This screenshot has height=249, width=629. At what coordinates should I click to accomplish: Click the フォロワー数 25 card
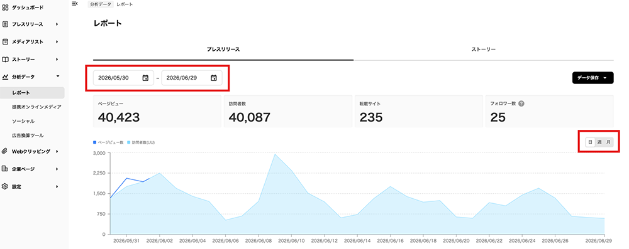(x=549, y=111)
